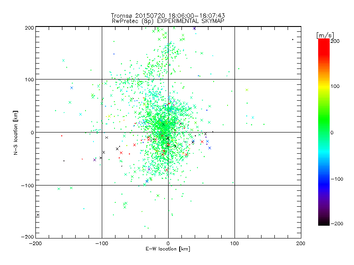This screenshot has width=354, height=265.
Task: Click the "[m/s]" colorbar unit label
Action: (325, 35)
